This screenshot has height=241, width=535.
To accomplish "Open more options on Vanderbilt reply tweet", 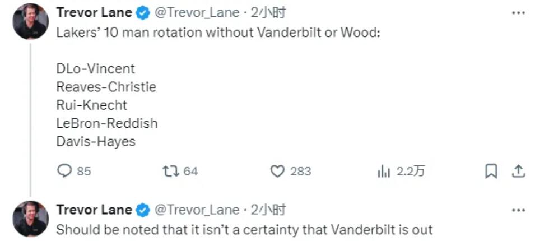I will [x=519, y=210].
